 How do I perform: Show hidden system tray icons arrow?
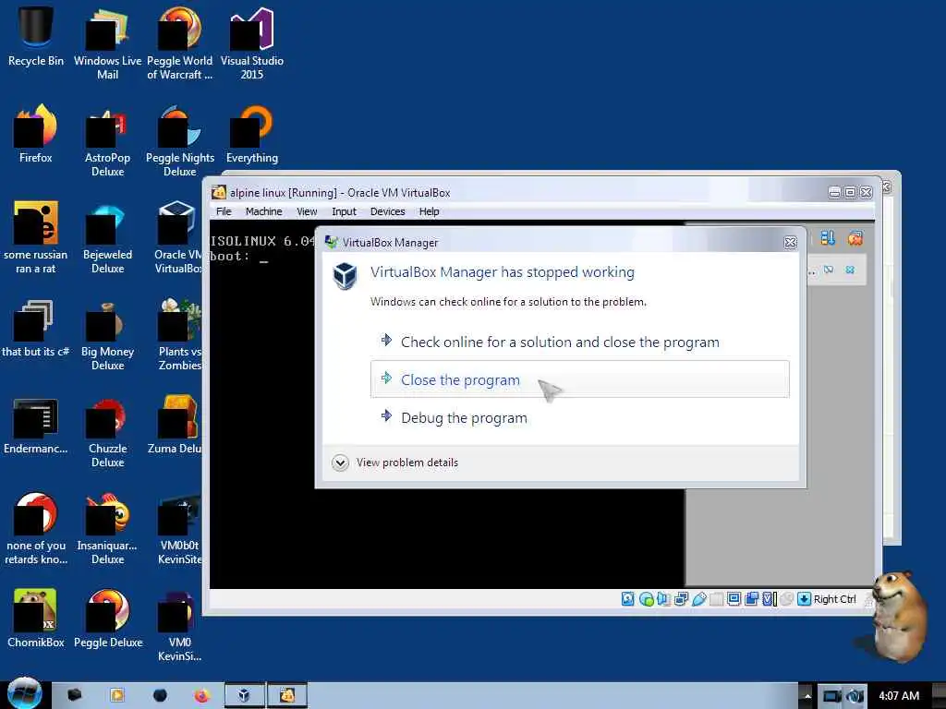(807, 696)
